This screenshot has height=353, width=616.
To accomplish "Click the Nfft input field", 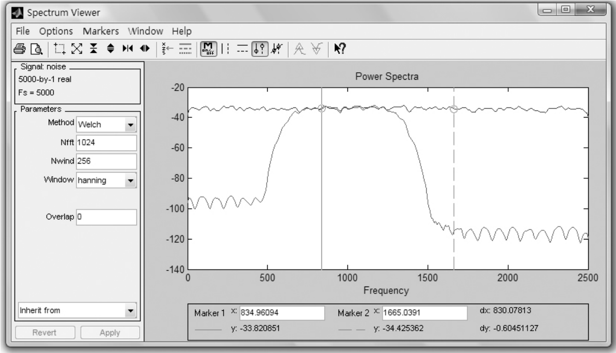I will 107,143.
